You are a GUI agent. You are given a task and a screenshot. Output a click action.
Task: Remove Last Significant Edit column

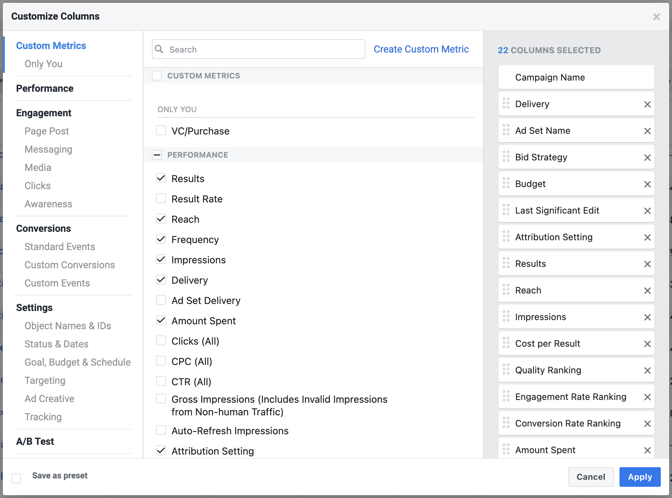[x=647, y=210]
